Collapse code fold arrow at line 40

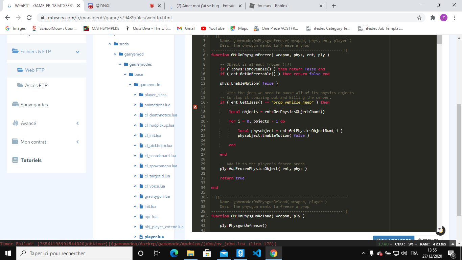[x=207, y=216]
